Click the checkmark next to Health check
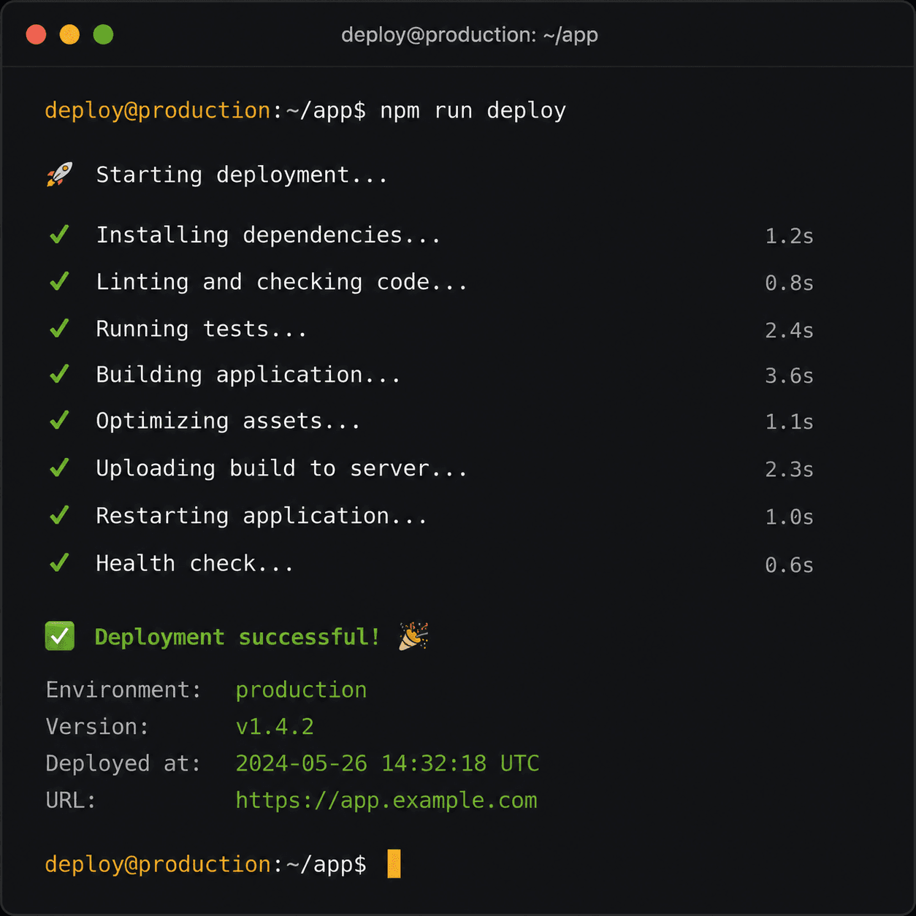 (59, 563)
